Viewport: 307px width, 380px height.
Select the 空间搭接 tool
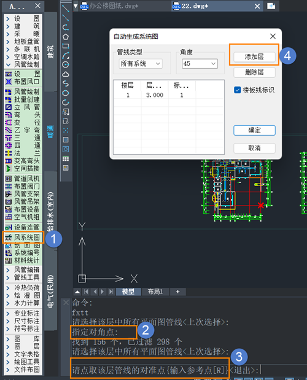[x=23, y=168]
